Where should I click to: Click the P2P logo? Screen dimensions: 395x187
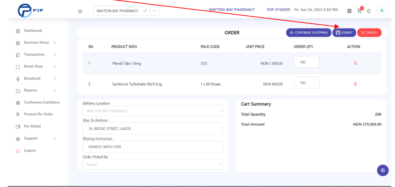click(x=30, y=11)
